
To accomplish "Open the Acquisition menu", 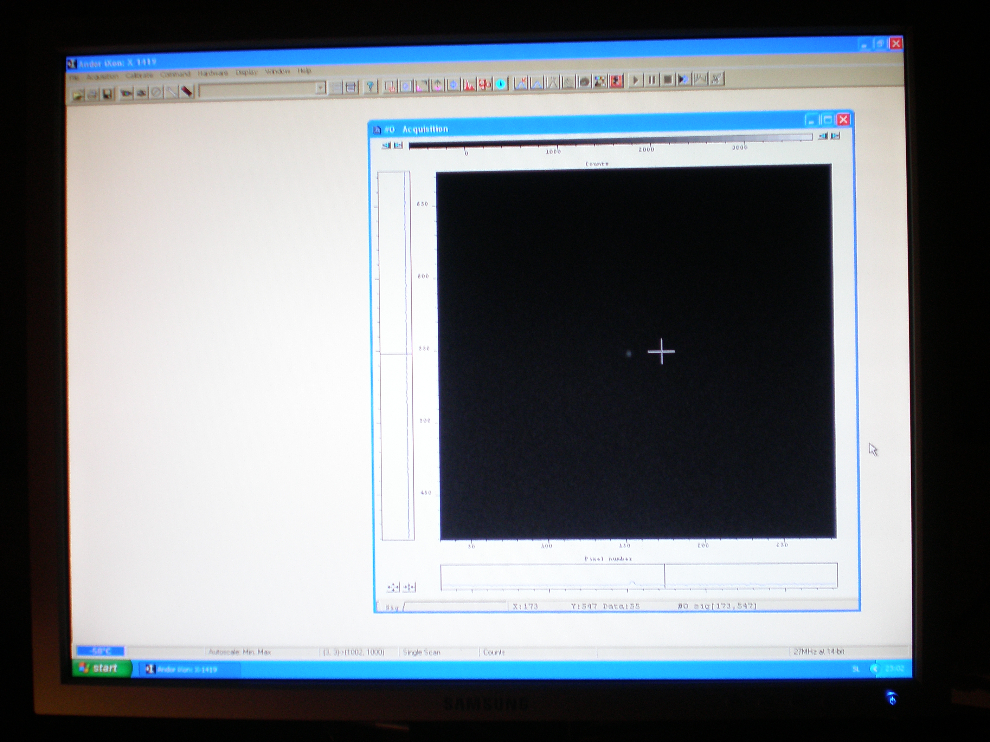I will (x=103, y=77).
